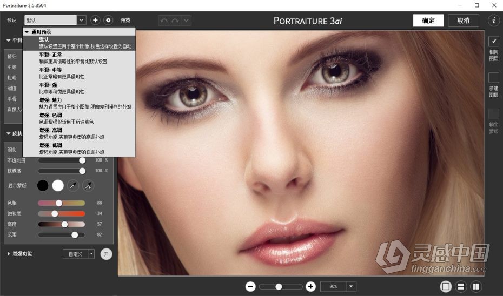503x296 pixels.
Task: Enable the 新建图层 checkbox
Action: 494,78
